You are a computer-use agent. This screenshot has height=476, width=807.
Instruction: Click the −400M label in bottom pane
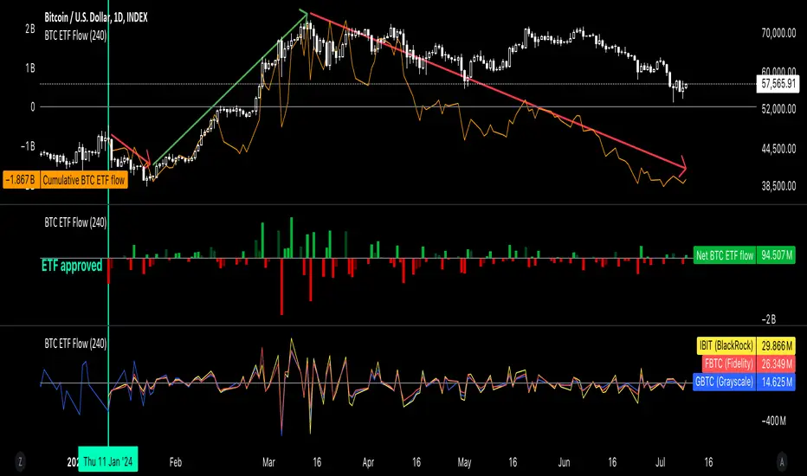(x=773, y=421)
